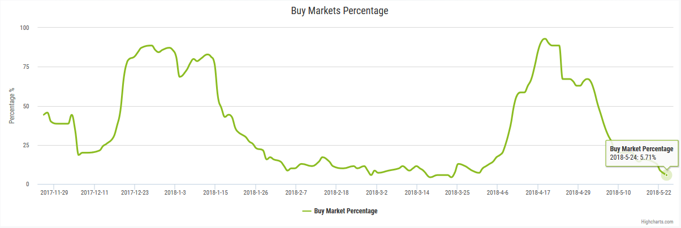Viewport: 681px width, 228px height.
Task: Click the 100 y-axis value label
Action: (25, 28)
